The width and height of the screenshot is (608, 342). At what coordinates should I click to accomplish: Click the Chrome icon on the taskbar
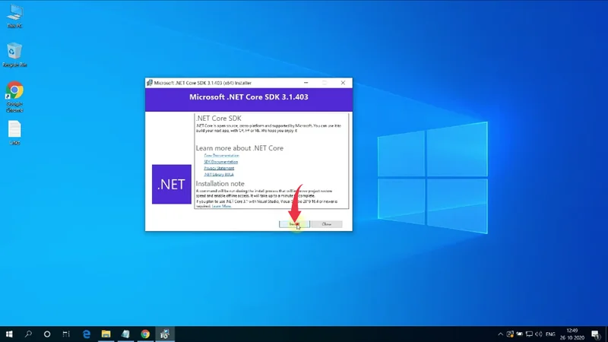145,334
